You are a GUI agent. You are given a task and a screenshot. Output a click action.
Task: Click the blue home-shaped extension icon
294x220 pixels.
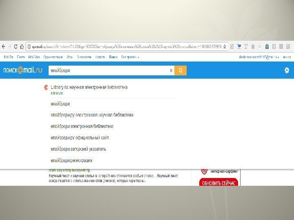[267, 46]
